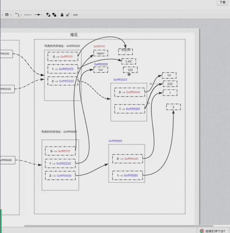Select the 111 value box
Image resolution: width=230 pixels, height=233 pixels.
point(169,76)
